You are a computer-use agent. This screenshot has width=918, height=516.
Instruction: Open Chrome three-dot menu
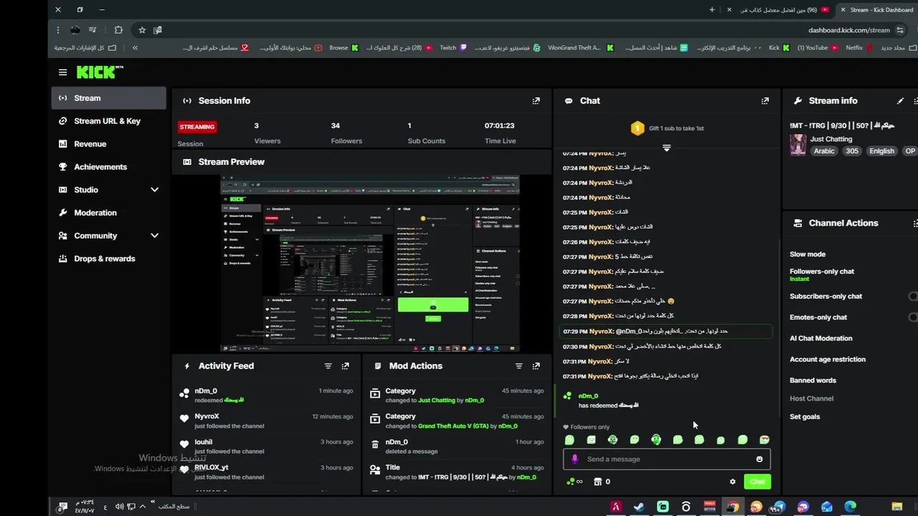tap(58, 30)
